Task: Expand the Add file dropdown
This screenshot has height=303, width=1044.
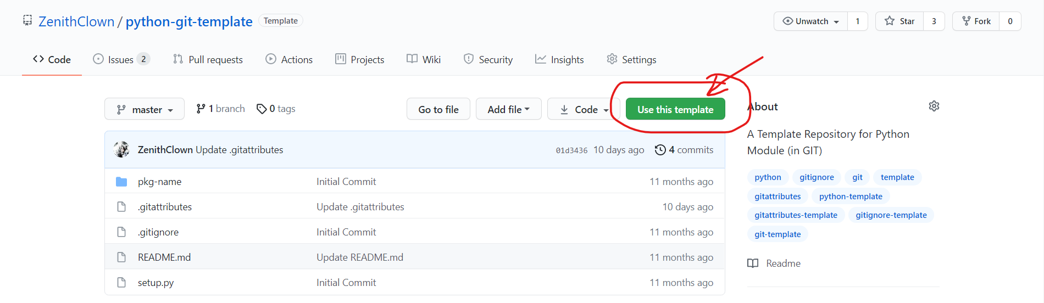Action: 509,109
